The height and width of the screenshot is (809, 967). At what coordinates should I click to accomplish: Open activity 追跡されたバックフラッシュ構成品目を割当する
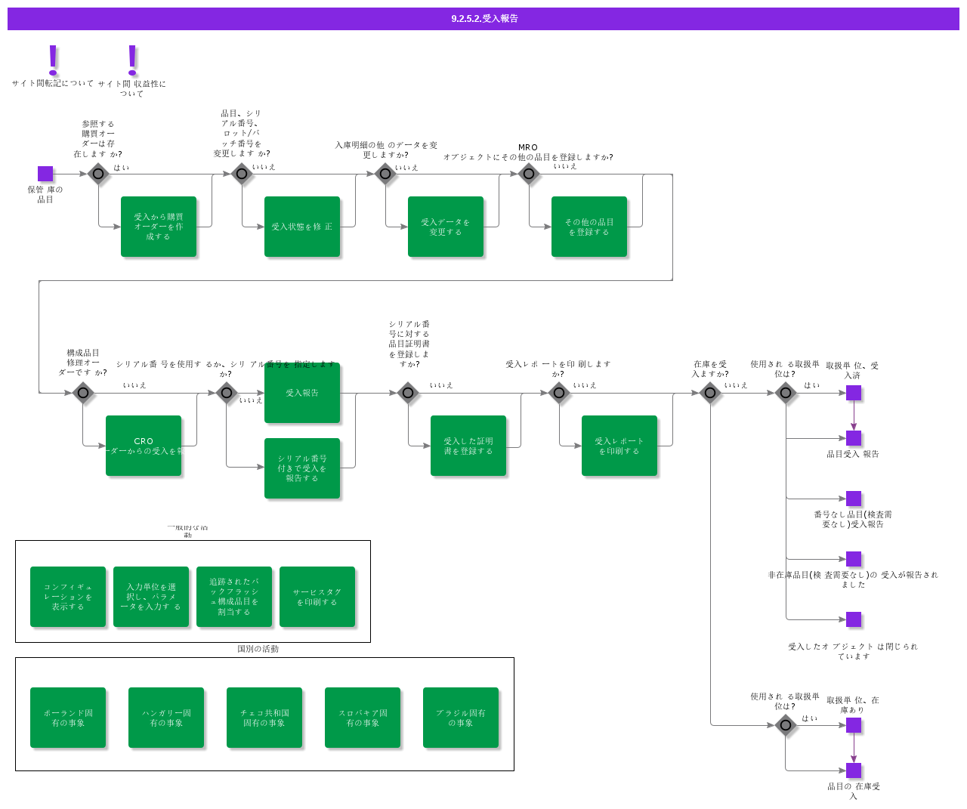[234, 597]
